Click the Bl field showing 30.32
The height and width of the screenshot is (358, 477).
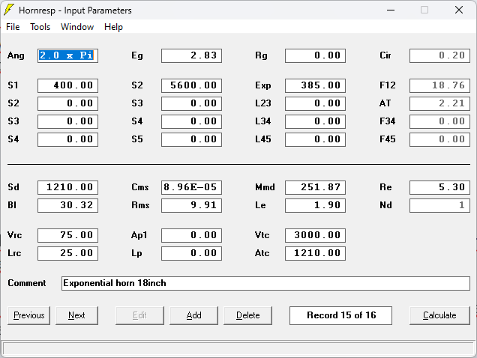click(67, 205)
